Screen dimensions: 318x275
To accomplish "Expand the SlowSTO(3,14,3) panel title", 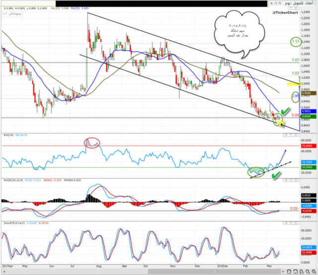I will [x=12, y=225].
